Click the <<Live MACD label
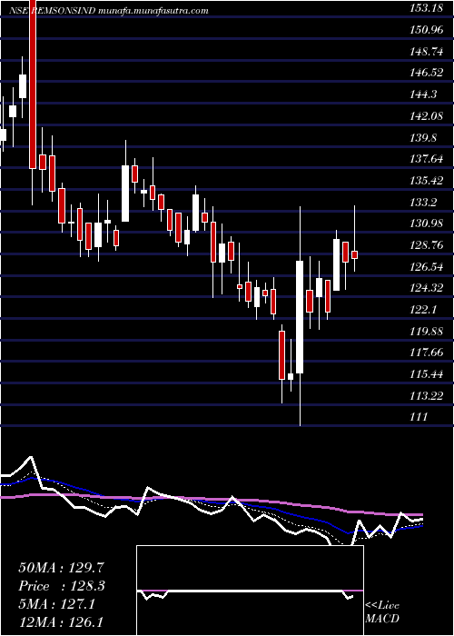Screen dimensions: 454x636 [x=382, y=612]
